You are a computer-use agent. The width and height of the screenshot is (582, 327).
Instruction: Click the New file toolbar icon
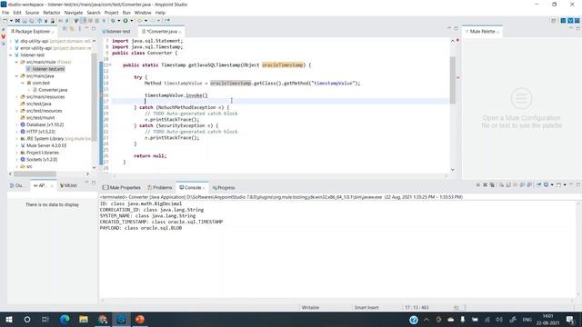(x=5, y=21)
